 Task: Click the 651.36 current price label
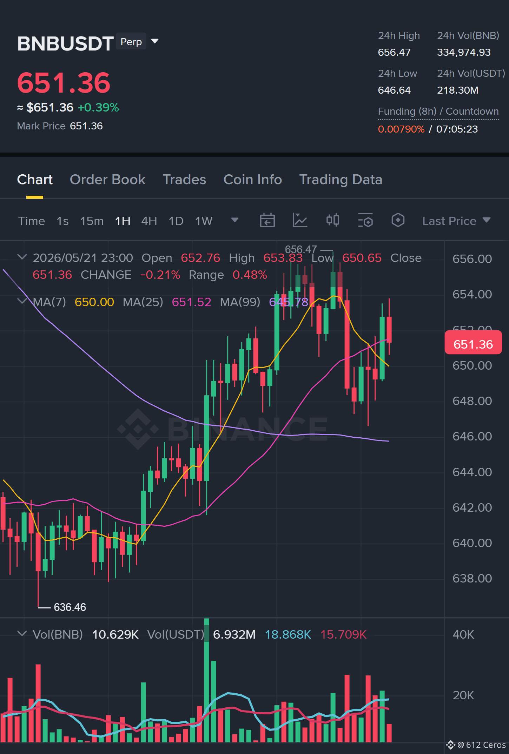tap(473, 344)
